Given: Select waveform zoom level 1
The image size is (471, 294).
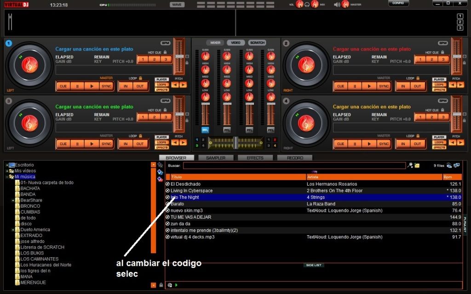Looking at the screenshot, I should click(460, 16).
